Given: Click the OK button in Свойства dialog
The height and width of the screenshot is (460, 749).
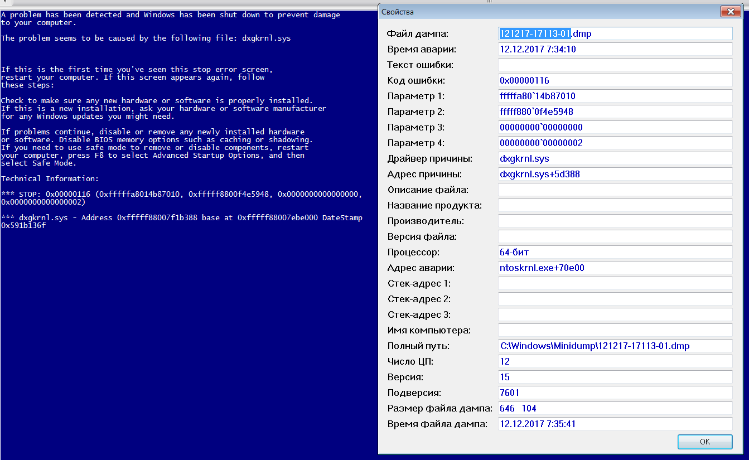Looking at the screenshot, I should [705, 442].
